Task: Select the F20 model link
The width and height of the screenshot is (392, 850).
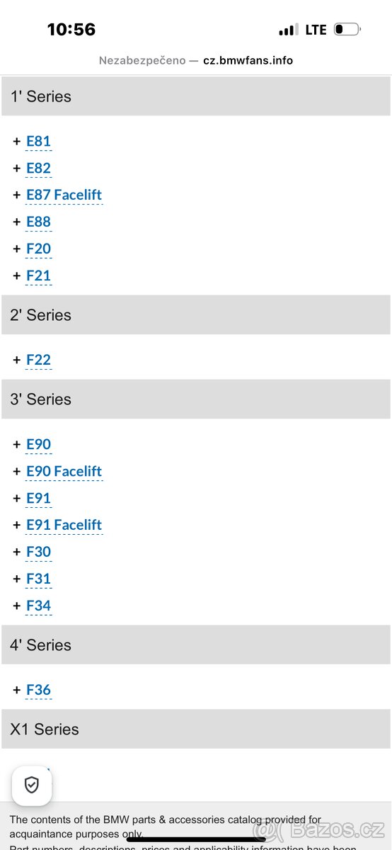Action: (38, 249)
